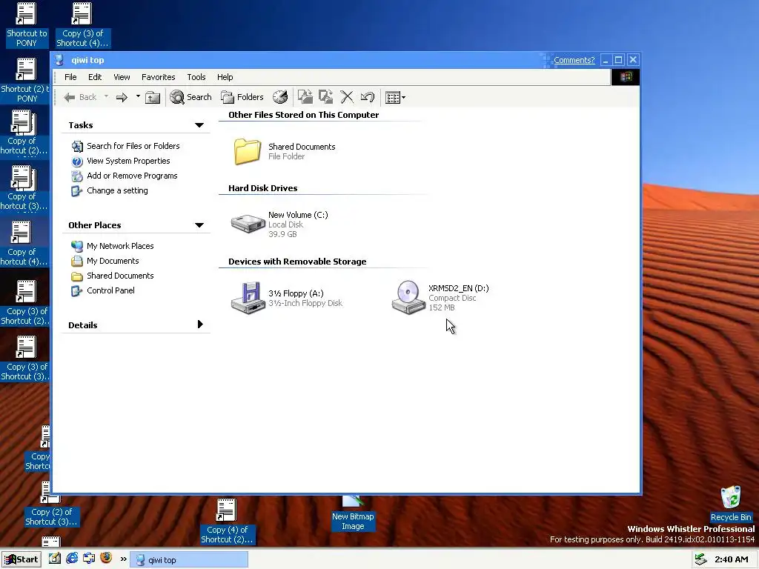Click the Comments? link in title bar
759x569 pixels.
click(x=574, y=60)
